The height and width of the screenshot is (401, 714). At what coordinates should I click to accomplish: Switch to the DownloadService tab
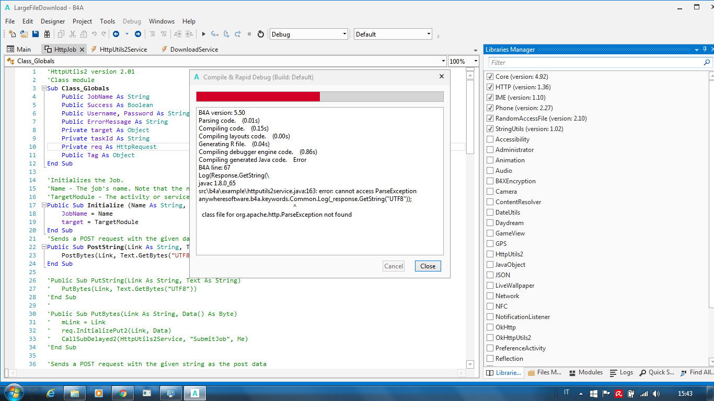[x=193, y=50]
